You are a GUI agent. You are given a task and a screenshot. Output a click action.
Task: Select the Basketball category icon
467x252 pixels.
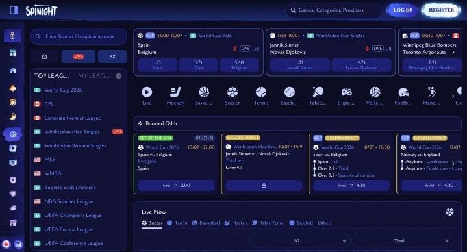204,96
